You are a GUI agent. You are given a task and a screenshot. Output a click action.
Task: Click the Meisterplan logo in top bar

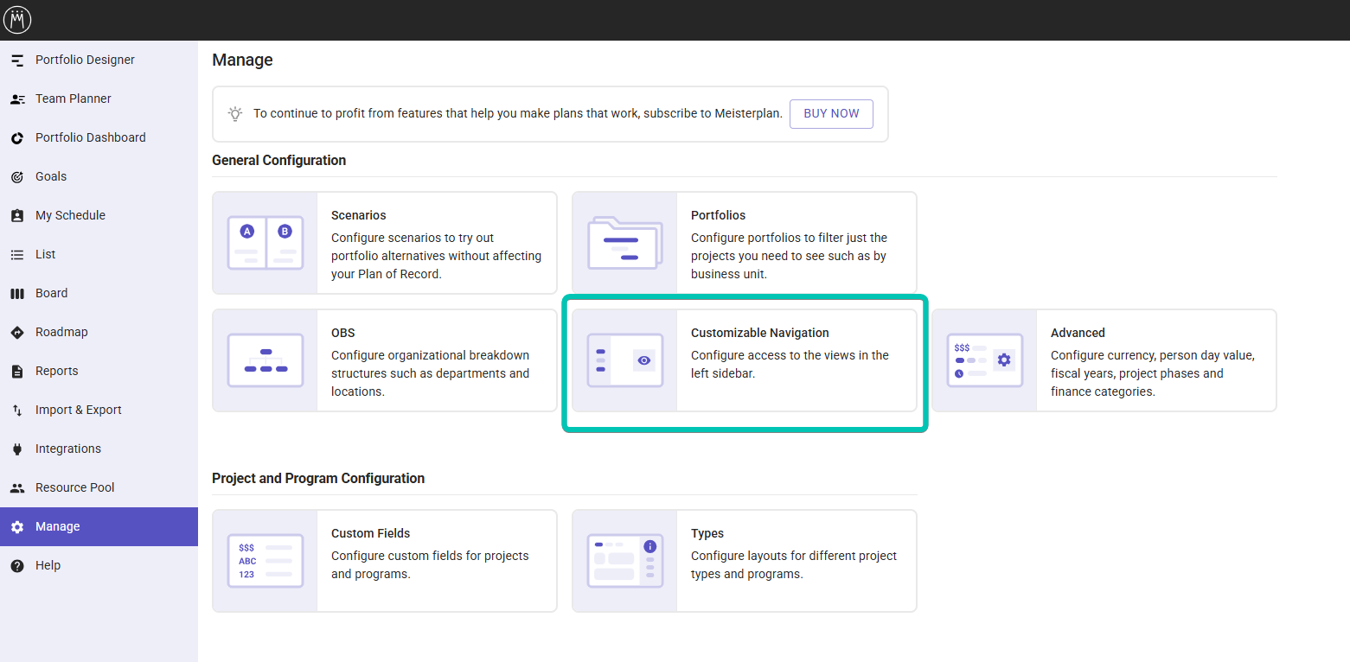(17, 20)
